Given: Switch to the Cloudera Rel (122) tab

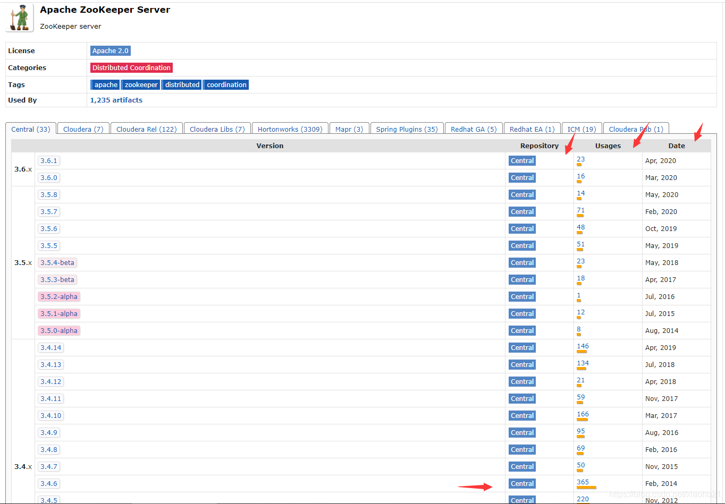Looking at the screenshot, I should pos(147,129).
